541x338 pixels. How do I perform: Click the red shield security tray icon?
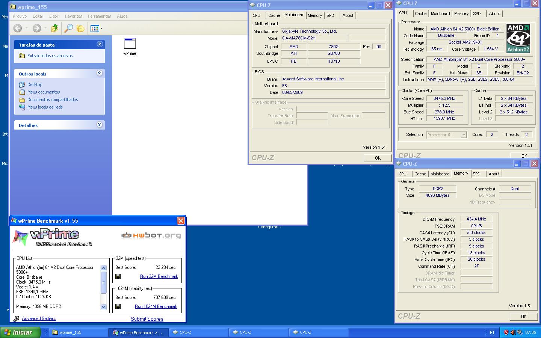(x=506, y=332)
